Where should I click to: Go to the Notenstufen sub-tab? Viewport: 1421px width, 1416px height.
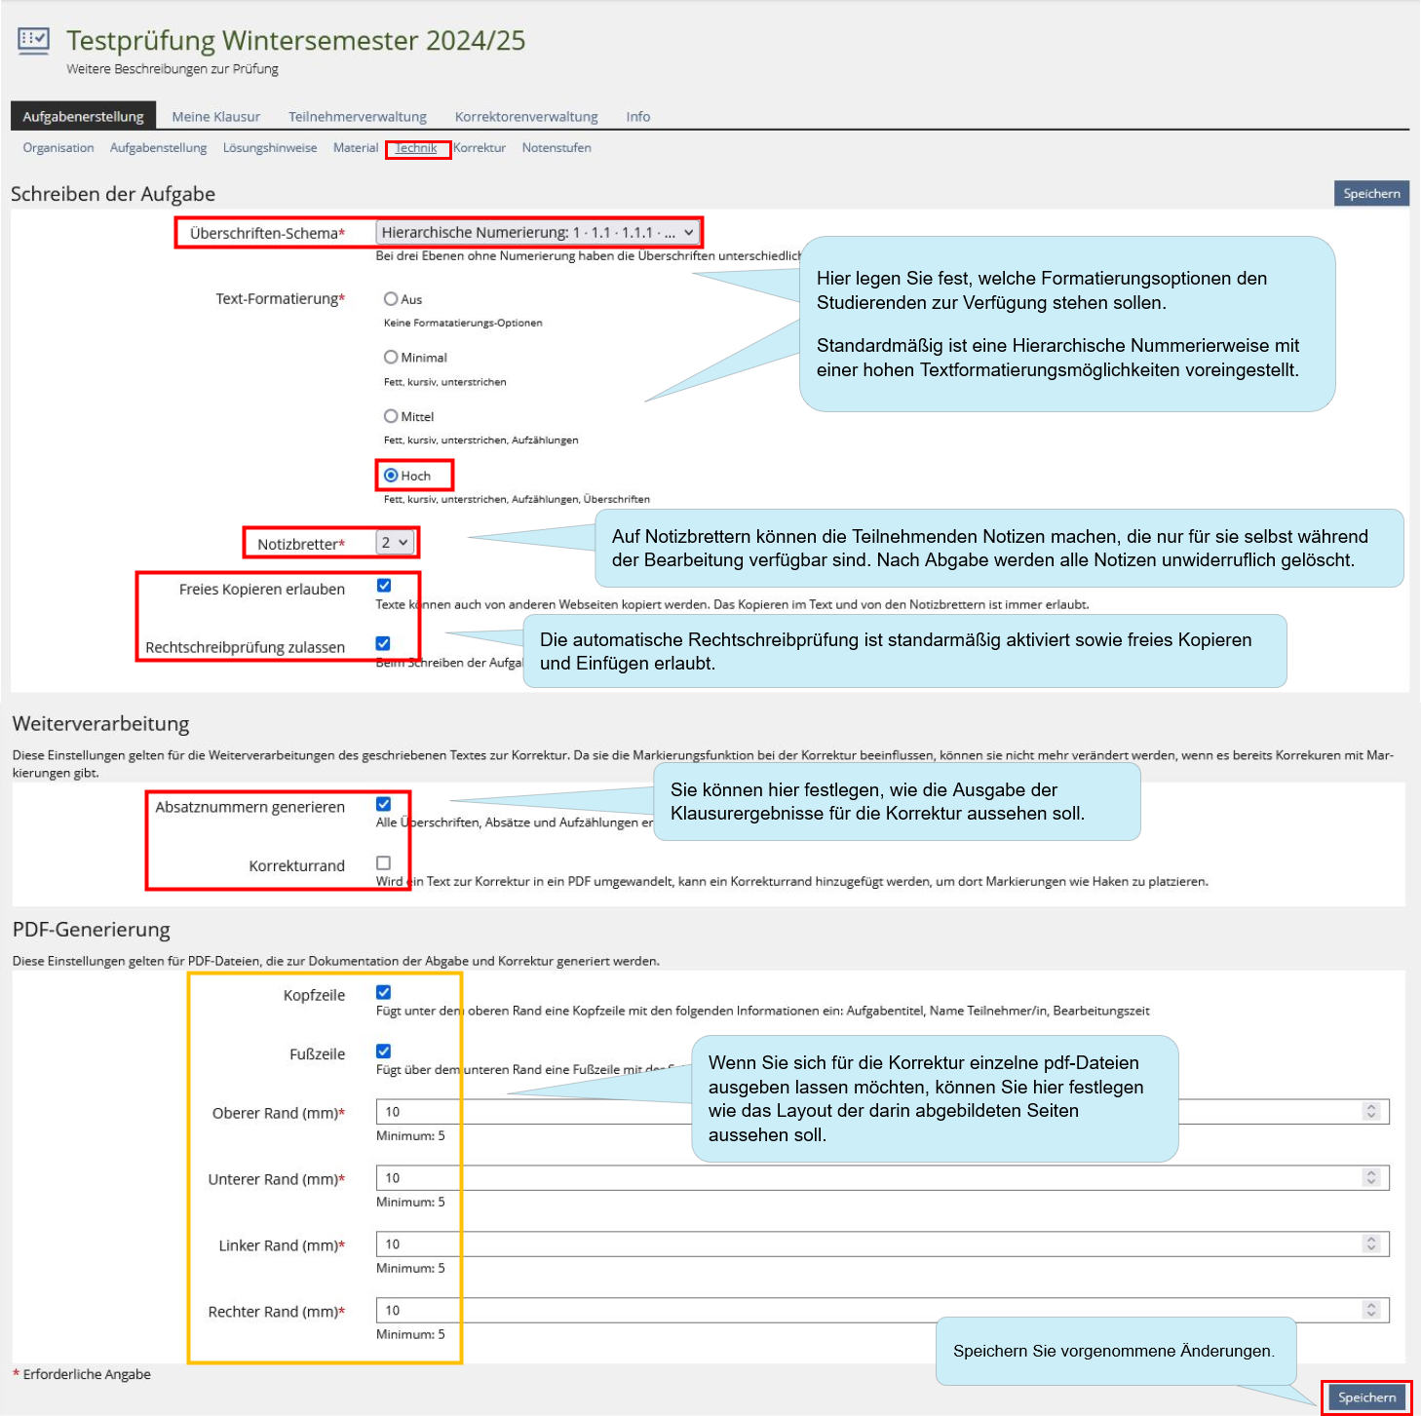[557, 148]
